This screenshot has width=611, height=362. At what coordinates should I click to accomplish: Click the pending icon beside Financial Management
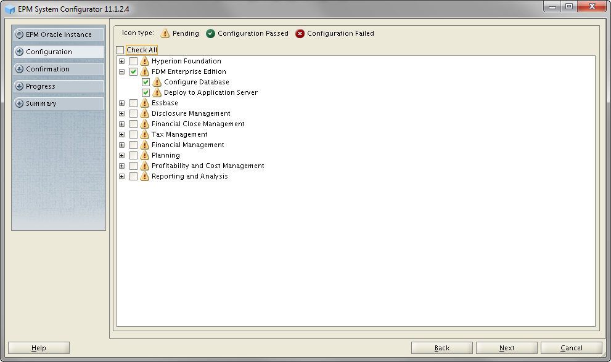[x=144, y=145]
